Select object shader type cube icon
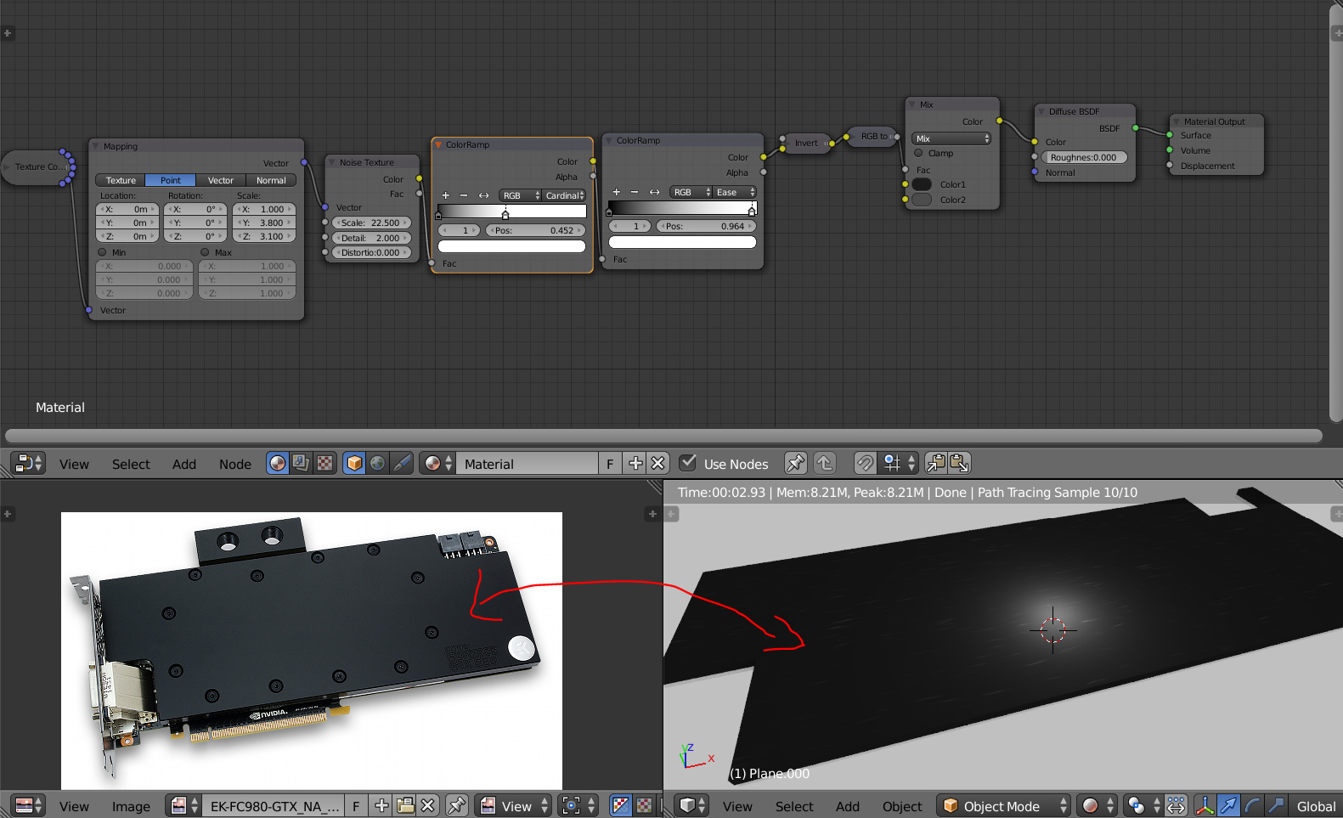The width and height of the screenshot is (1343, 818). click(354, 463)
